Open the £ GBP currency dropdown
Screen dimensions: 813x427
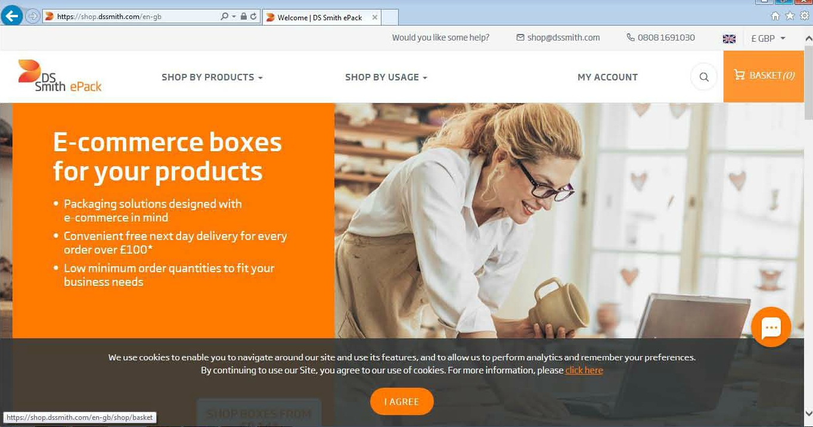[x=768, y=38]
